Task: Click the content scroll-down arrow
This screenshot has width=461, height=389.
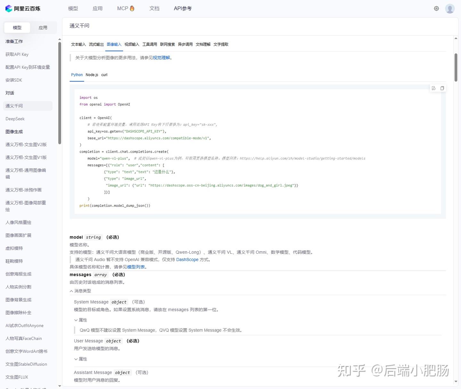Action: [456, 382]
